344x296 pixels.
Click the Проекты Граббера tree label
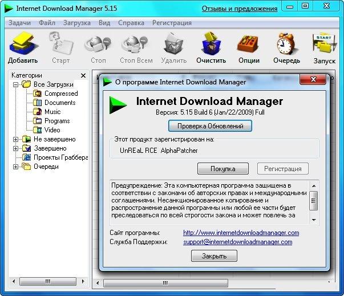(x=61, y=157)
